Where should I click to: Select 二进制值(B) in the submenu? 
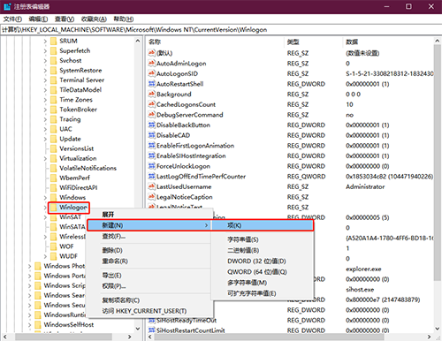(x=263, y=250)
